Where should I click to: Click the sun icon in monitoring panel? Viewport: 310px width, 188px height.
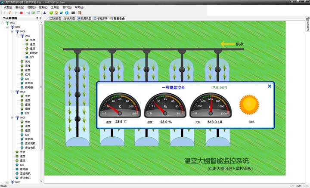click(x=249, y=105)
